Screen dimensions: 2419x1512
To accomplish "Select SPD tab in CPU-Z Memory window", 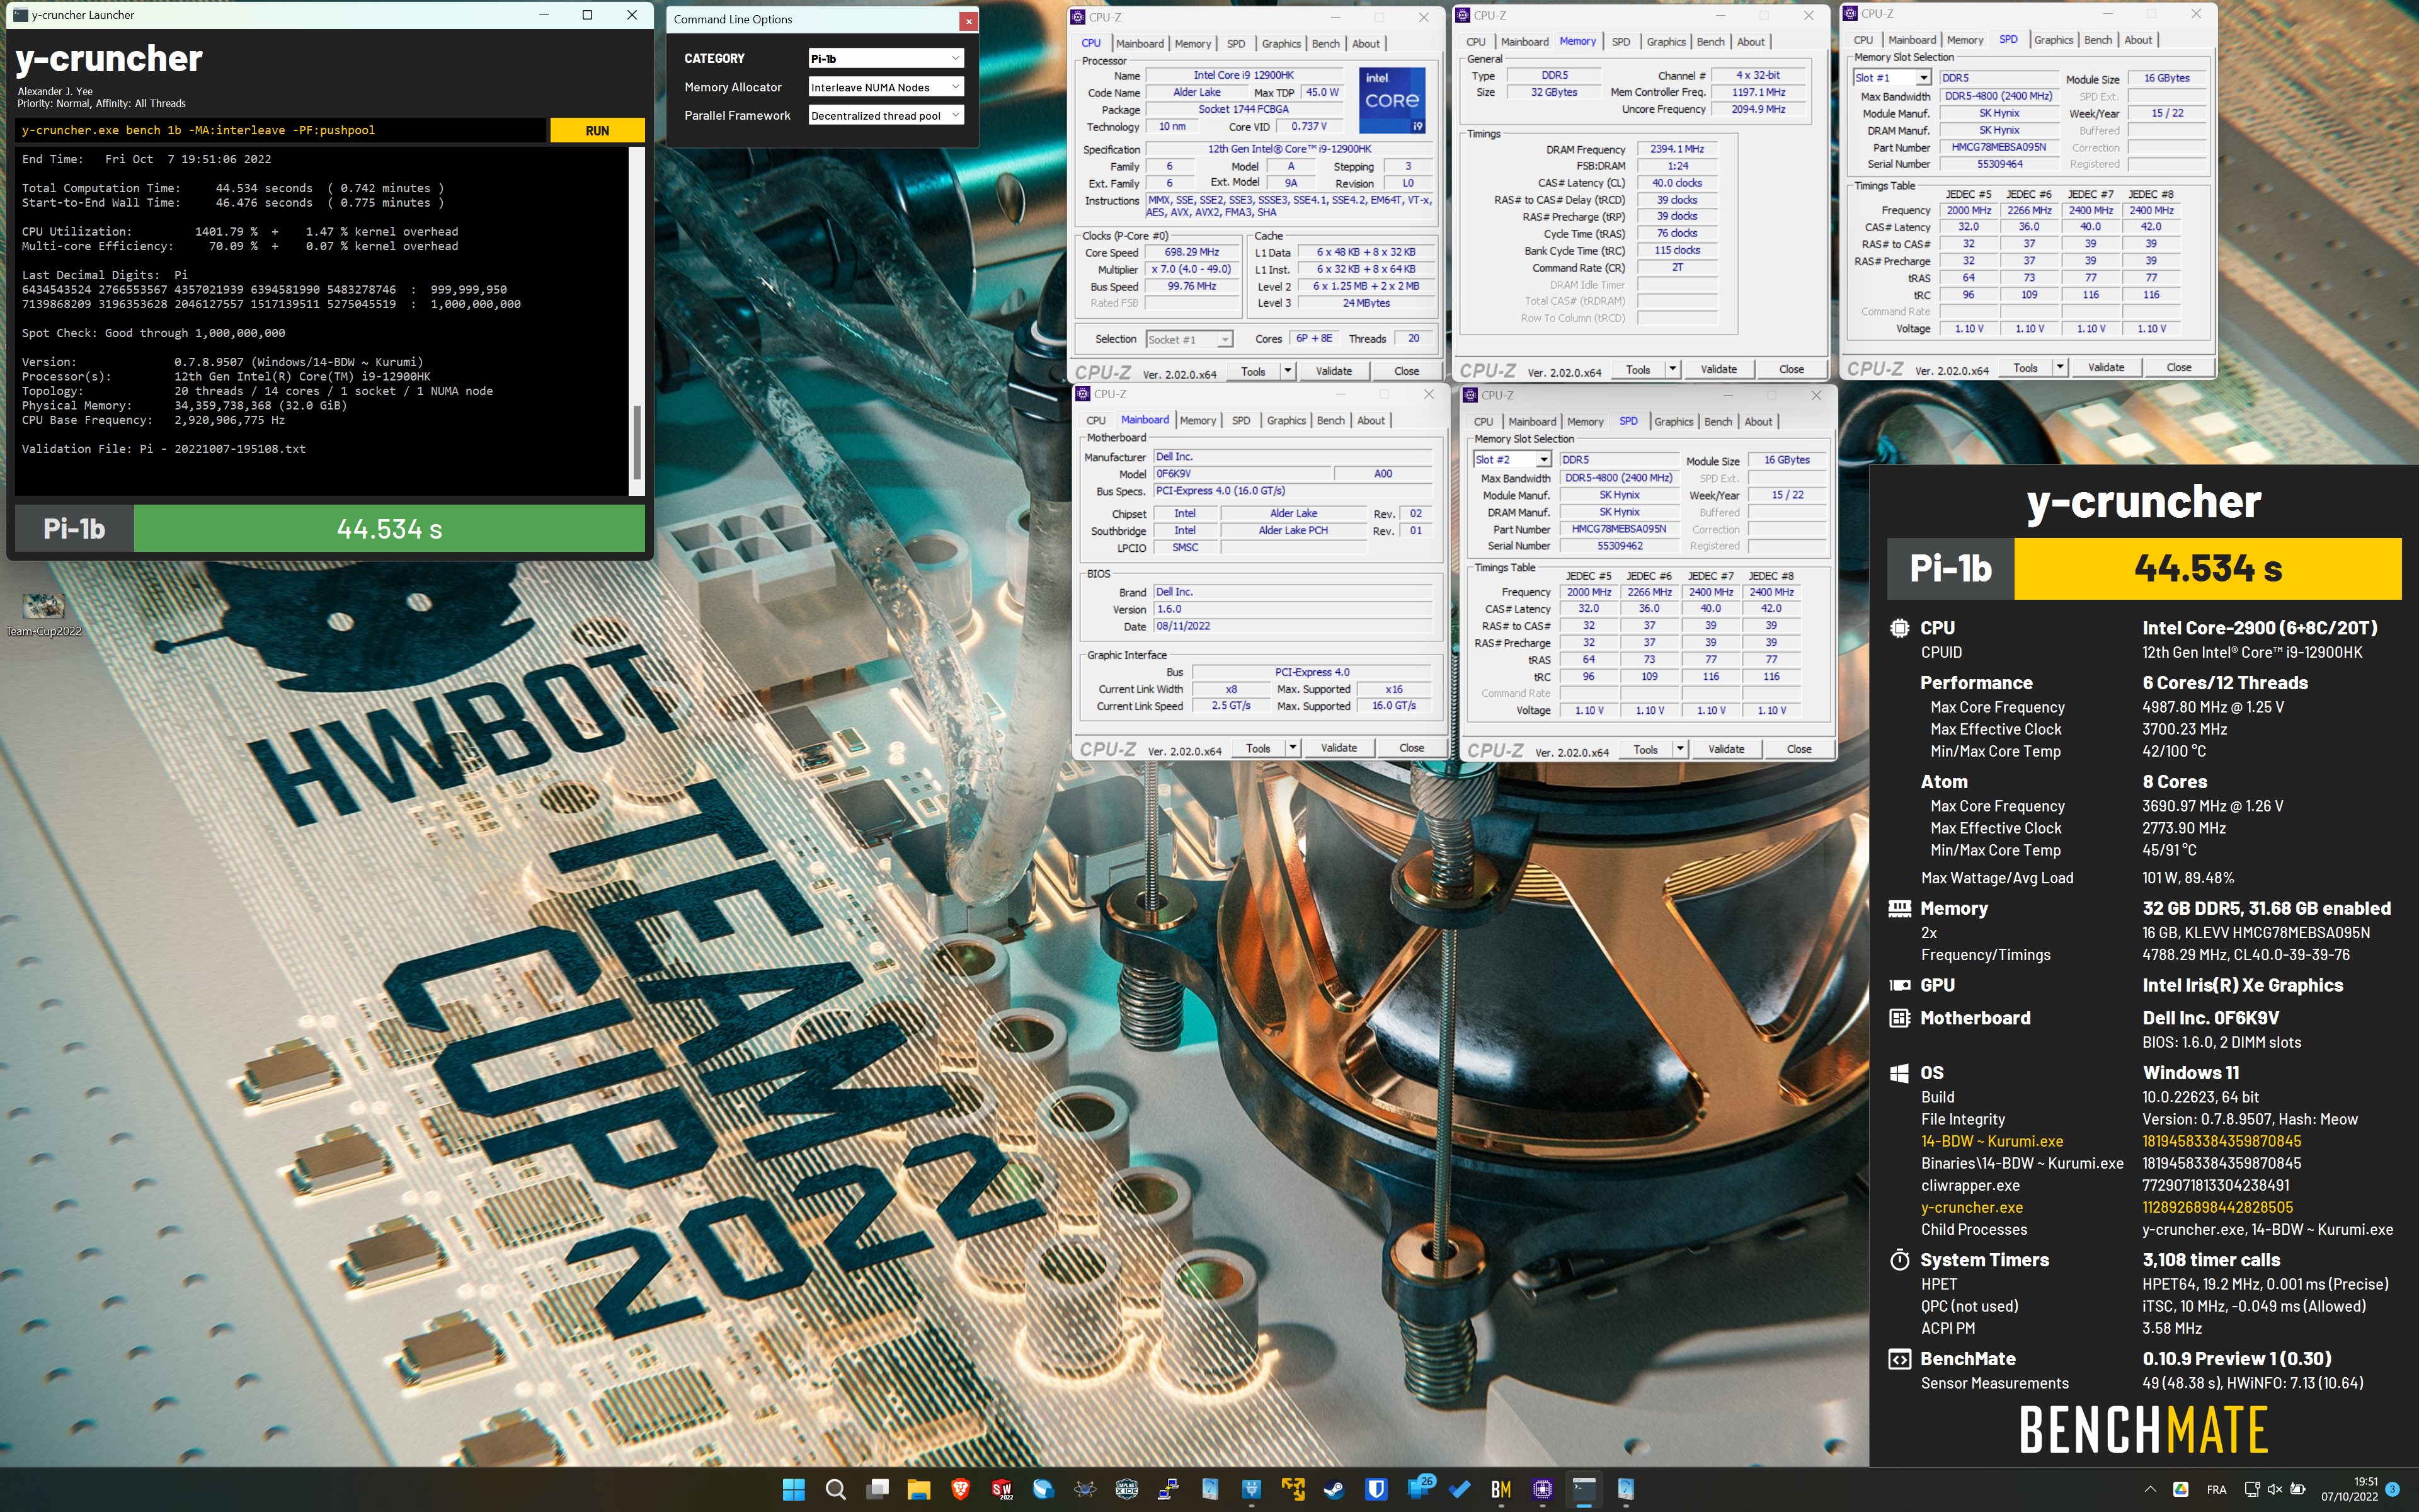I will (x=1621, y=42).
